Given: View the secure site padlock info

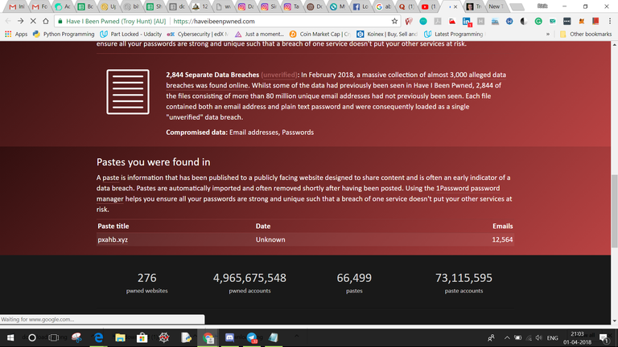Looking at the screenshot, I should [60, 21].
